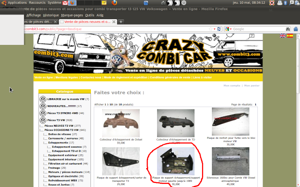The image size is (300, 187).
Task: Launch Firefox from the top panel
Action: (114, 3)
